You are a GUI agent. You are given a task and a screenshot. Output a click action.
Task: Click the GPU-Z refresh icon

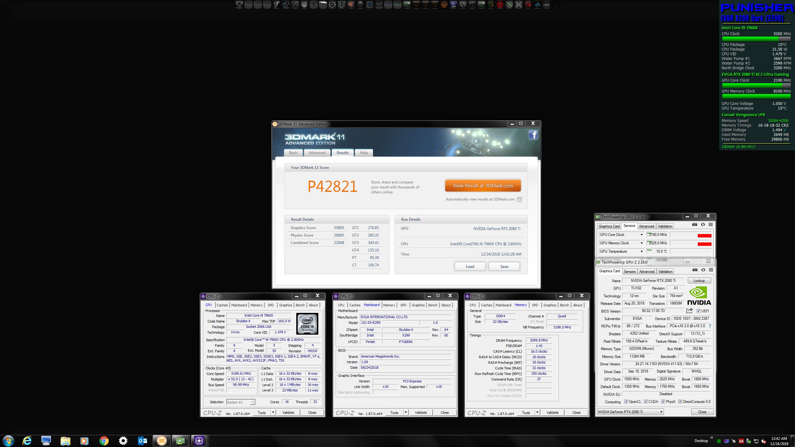703,270
